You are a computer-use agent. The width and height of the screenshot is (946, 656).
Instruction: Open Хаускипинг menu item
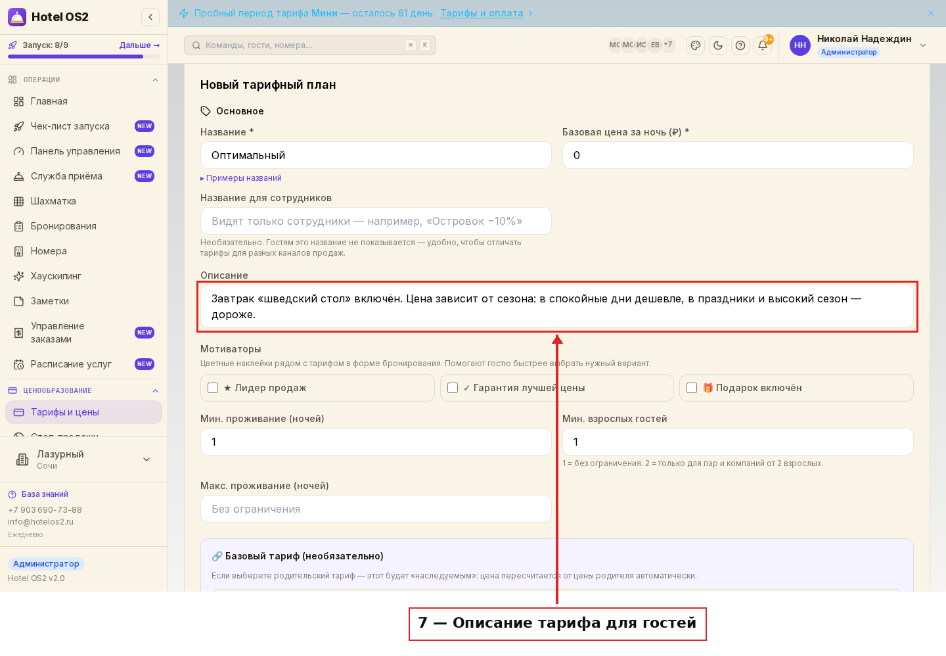point(83,276)
